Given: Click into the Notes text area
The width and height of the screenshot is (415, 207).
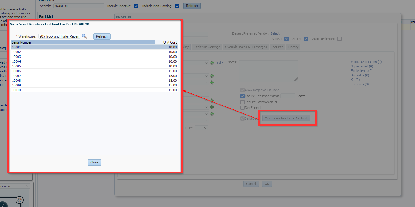Looking at the screenshot, I should pyautogui.click(x=269, y=71).
